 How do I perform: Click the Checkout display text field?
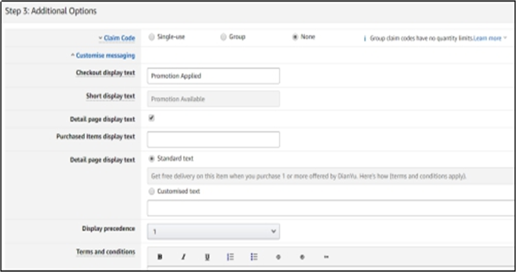(x=213, y=76)
